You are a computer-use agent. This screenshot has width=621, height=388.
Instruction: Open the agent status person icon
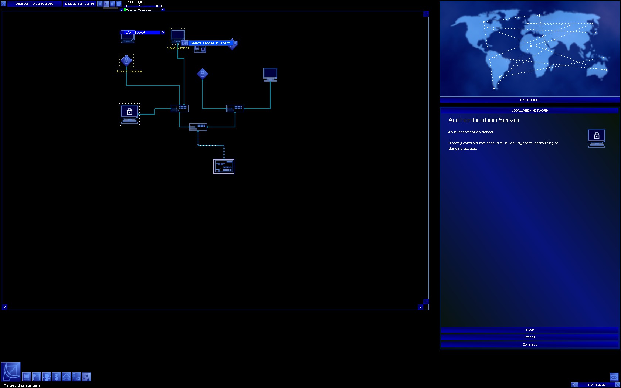[46, 377]
